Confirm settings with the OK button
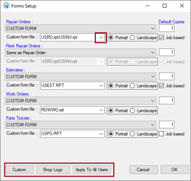The image size is (191, 181). (175, 170)
